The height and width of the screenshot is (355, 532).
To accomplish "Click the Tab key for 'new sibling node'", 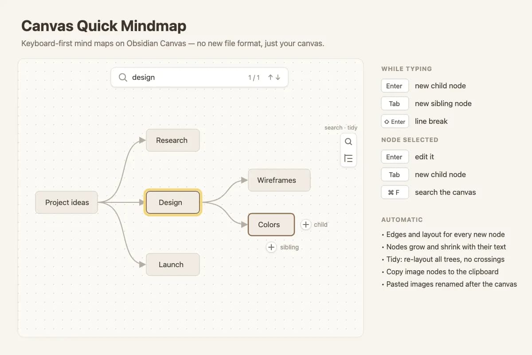I will point(395,104).
